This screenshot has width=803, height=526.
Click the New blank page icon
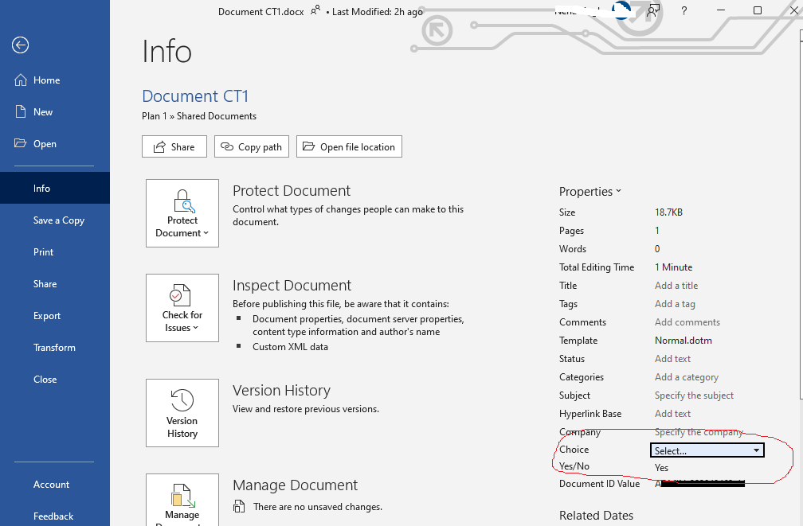21,111
